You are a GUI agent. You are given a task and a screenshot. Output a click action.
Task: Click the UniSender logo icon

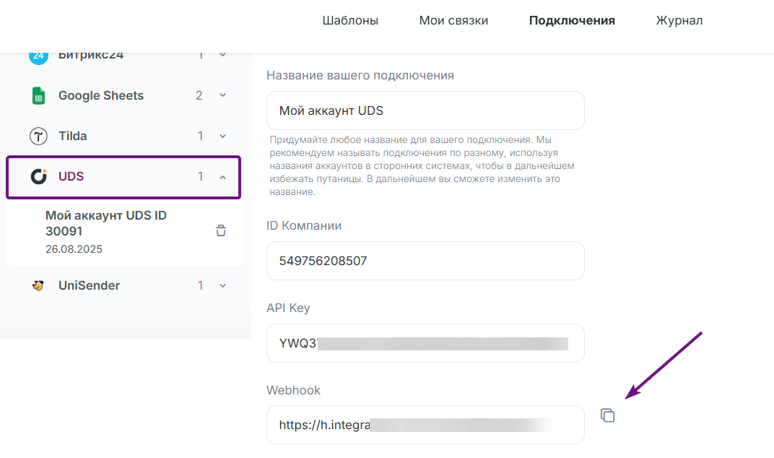[38, 285]
